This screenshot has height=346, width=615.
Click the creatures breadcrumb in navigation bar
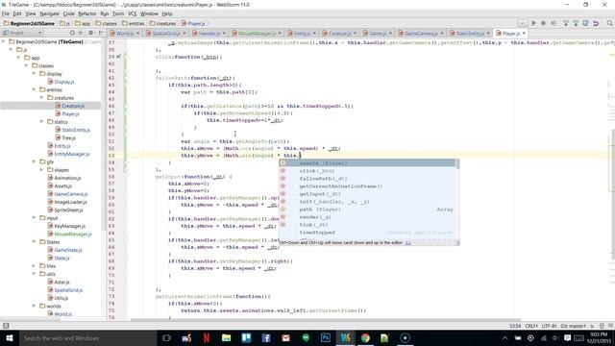click(x=162, y=23)
